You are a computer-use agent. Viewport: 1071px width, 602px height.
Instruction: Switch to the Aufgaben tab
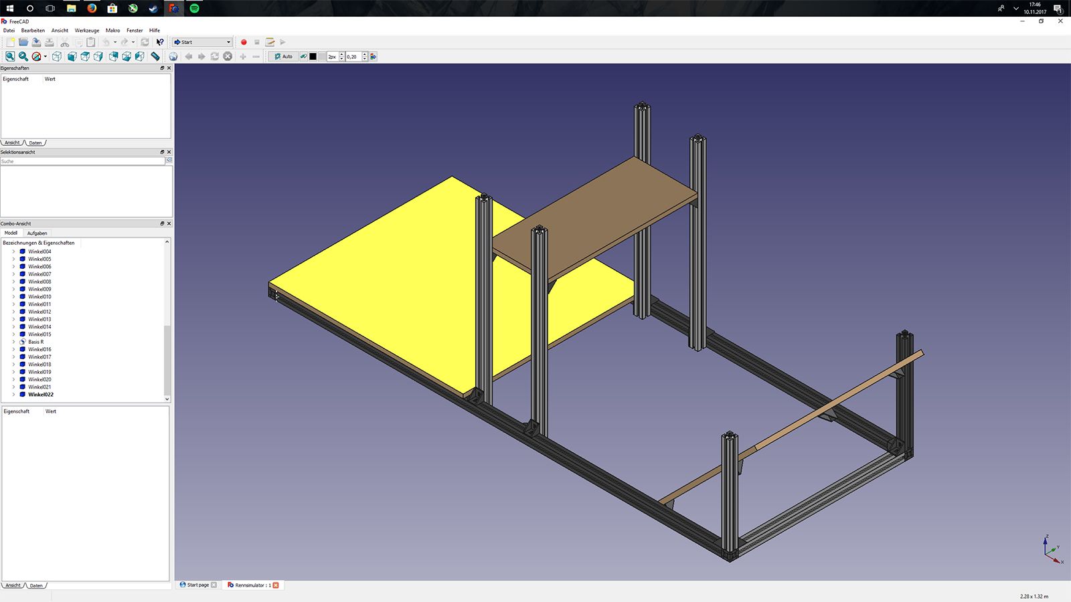click(37, 233)
